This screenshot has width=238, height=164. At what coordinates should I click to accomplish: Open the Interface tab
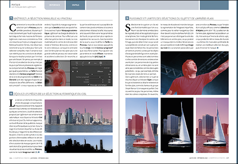tap(55, 5)
